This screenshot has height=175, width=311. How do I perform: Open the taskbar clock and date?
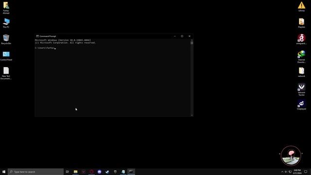(x=297, y=172)
